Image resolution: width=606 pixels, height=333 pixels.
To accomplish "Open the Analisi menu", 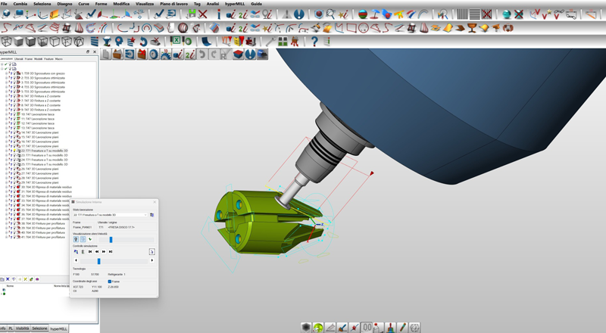I will pyautogui.click(x=213, y=4).
